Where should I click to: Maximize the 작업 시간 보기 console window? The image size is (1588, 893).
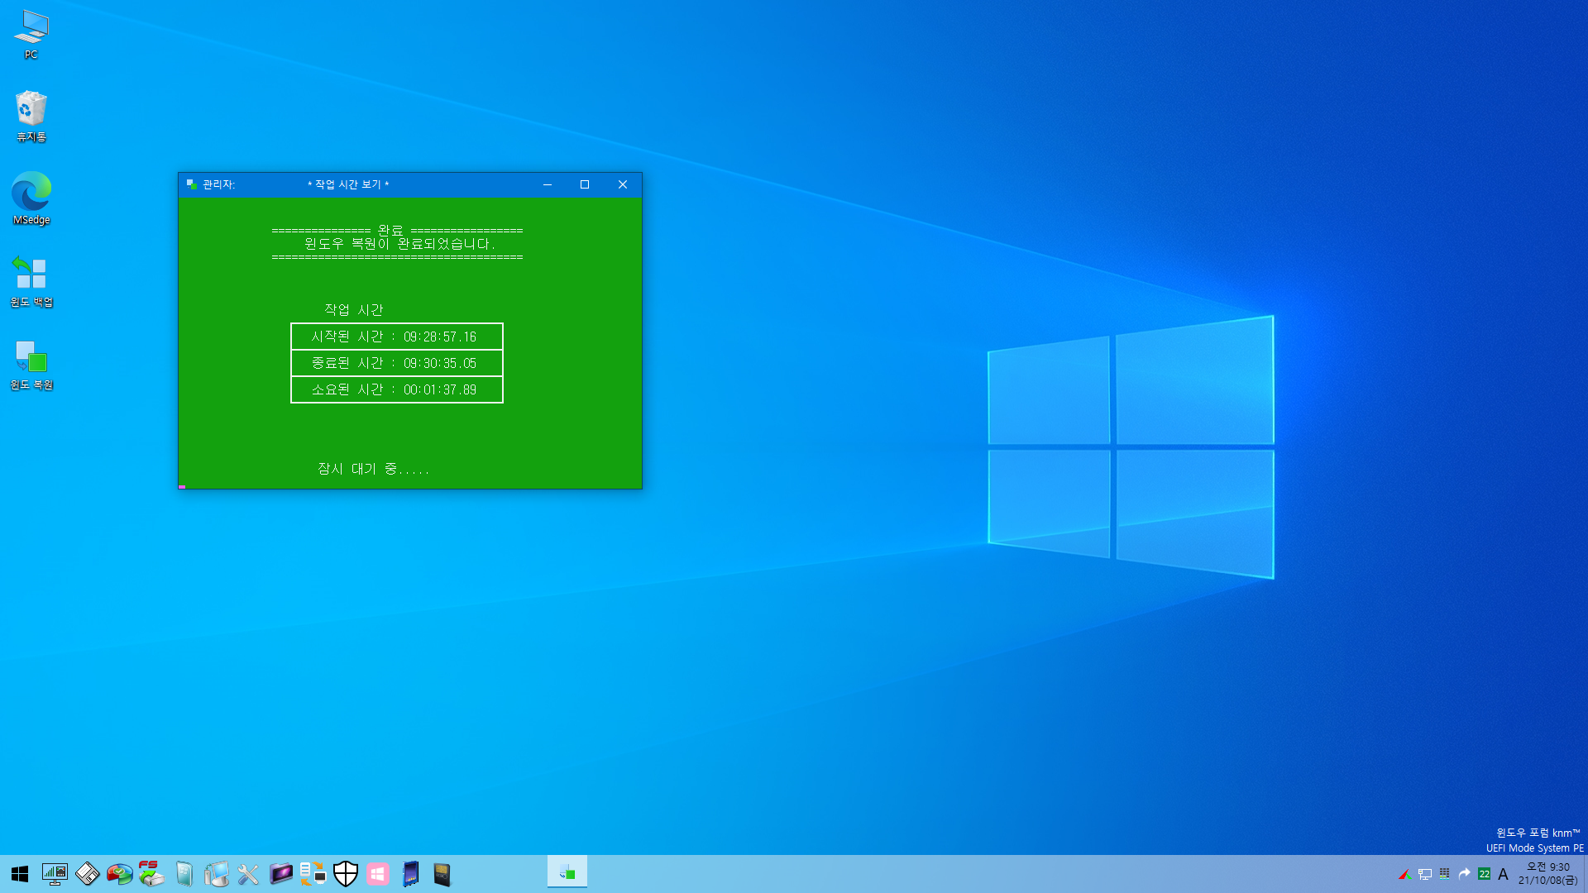click(585, 184)
